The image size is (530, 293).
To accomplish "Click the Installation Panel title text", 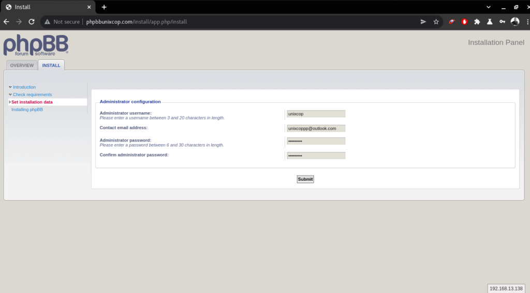I will 496,42.
